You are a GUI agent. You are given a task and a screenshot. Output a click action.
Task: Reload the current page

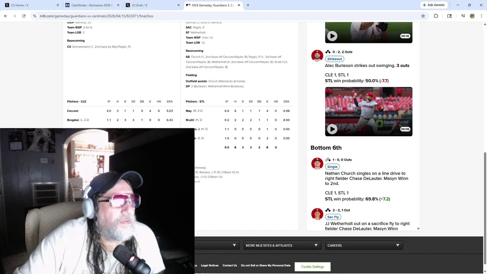click(24, 16)
